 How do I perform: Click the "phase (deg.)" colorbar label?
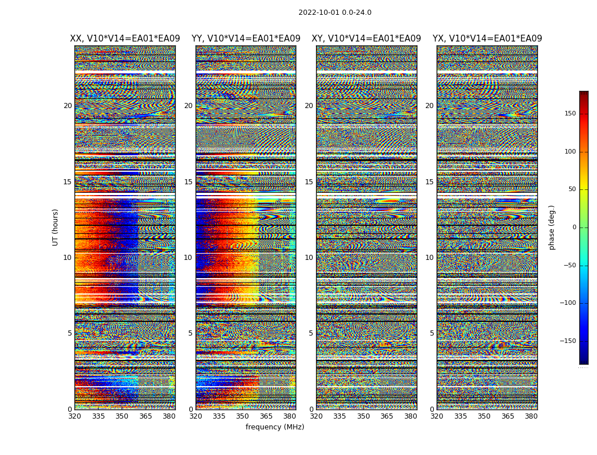pos(552,227)
